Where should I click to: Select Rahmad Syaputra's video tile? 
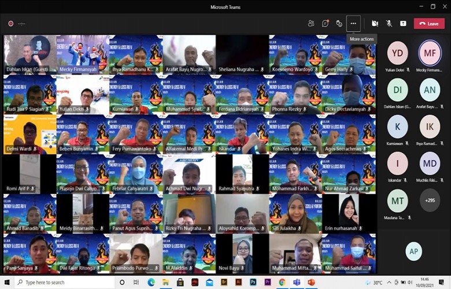coord(242,174)
